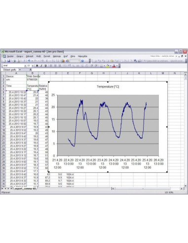Open the Undo history dropdown arrow
The image size is (188, 243).
click(32, 61)
